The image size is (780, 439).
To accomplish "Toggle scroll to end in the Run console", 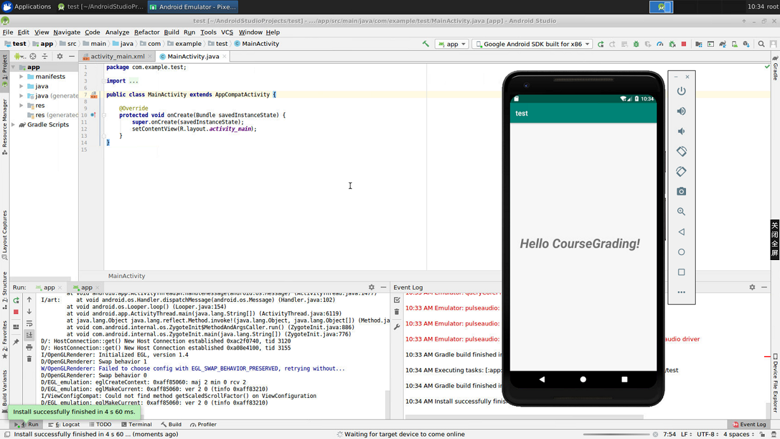I will click(29, 335).
